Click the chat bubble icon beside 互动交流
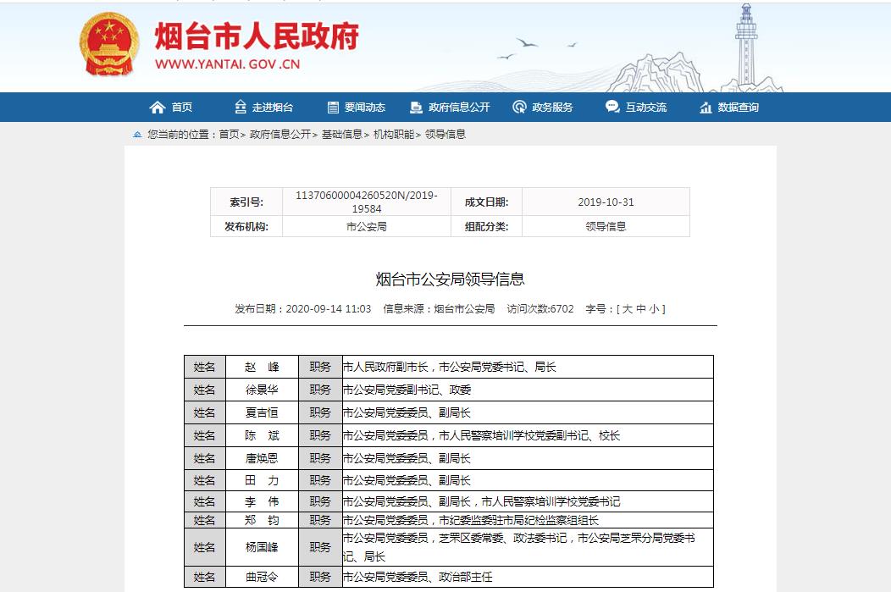This screenshot has width=891, height=592. [612, 106]
